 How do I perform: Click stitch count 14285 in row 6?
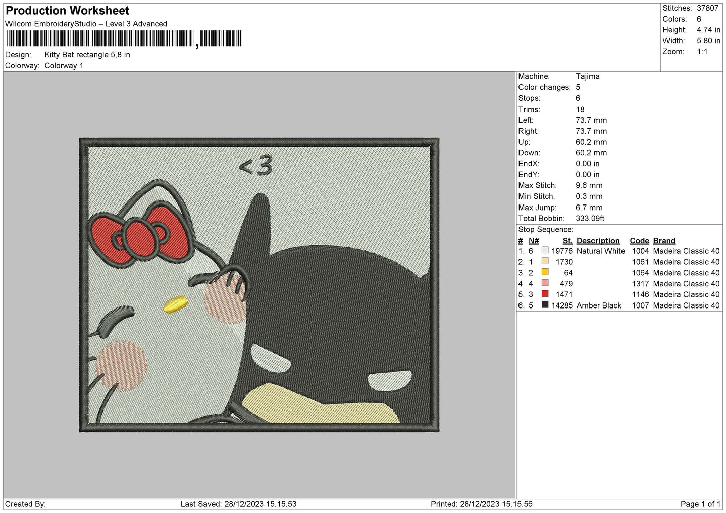pos(562,305)
